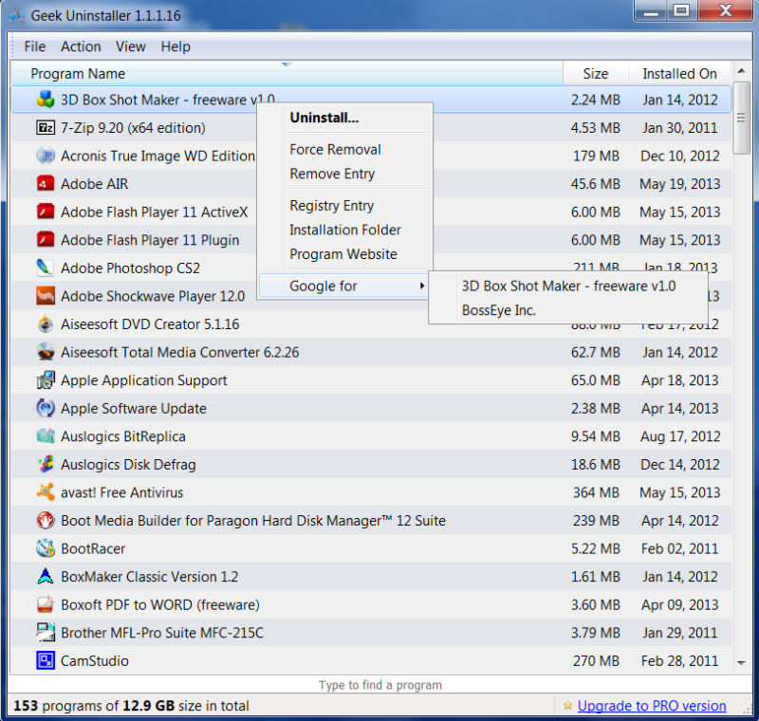Click the 364 MB size value
The width and height of the screenshot is (759, 721).
(597, 492)
